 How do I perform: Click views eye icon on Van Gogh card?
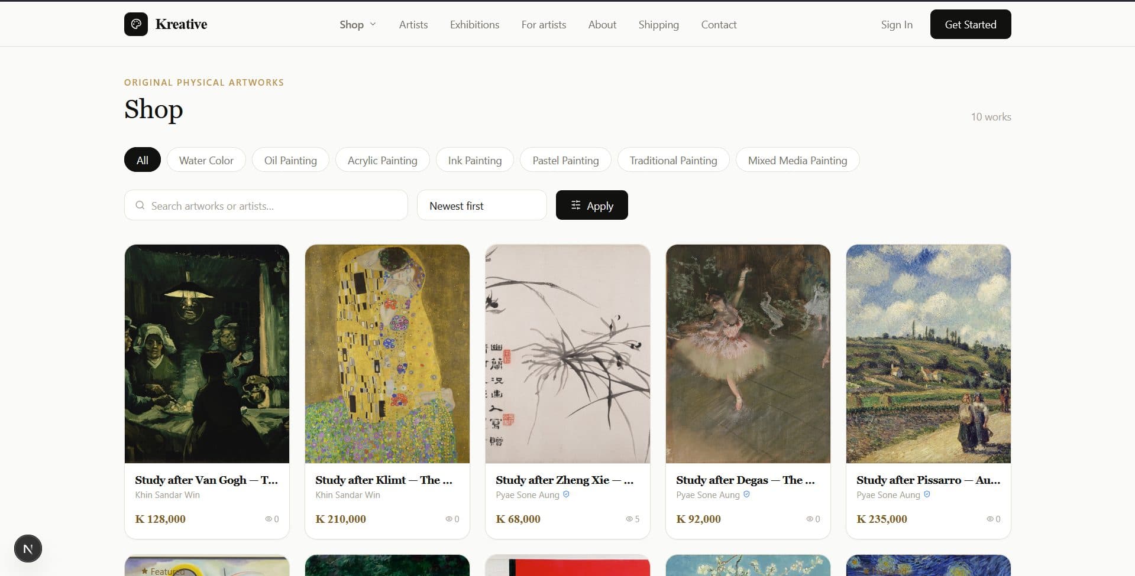click(269, 519)
